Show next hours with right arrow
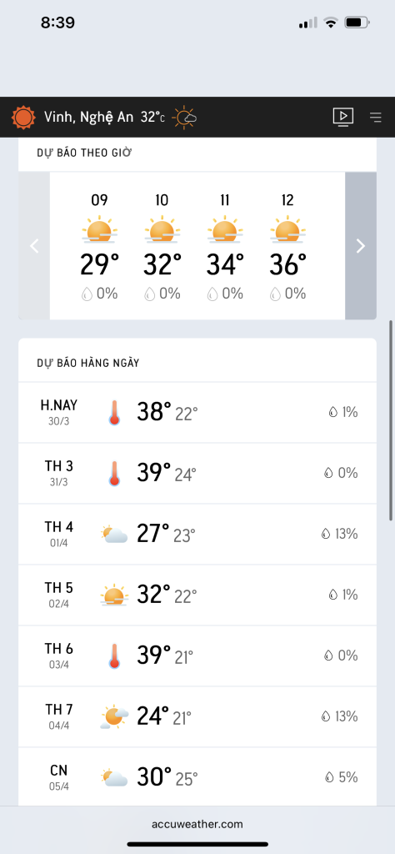 pyautogui.click(x=361, y=246)
